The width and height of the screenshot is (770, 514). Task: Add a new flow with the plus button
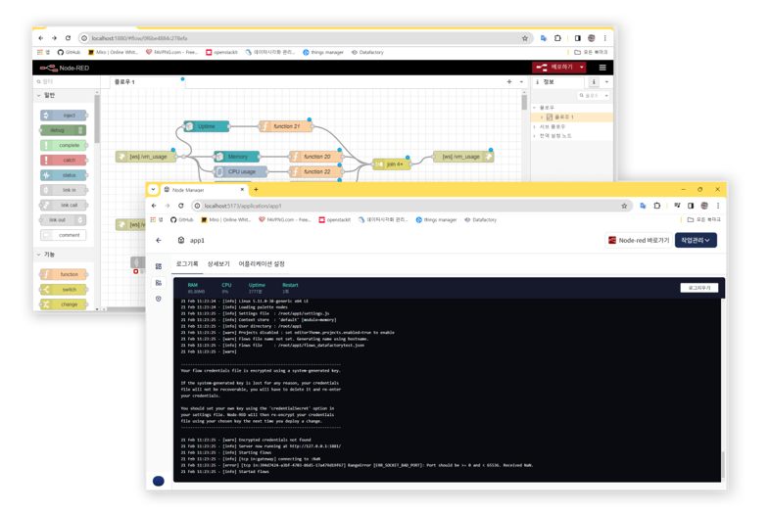click(x=509, y=82)
